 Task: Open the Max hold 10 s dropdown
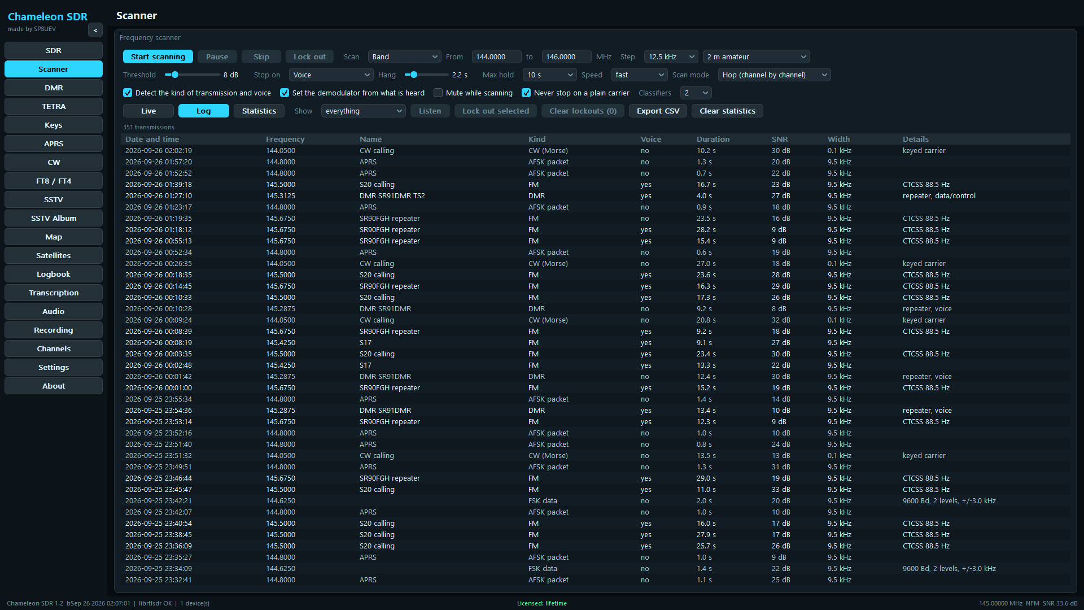click(550, 75)
